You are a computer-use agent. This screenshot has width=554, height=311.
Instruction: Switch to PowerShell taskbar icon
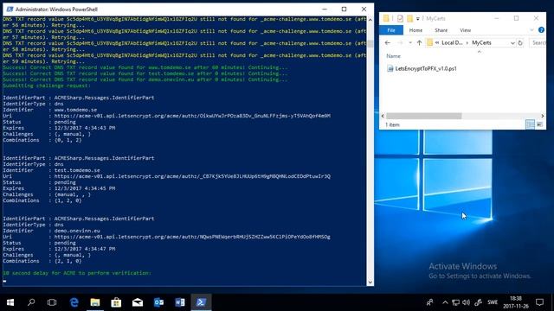point(201,302)
